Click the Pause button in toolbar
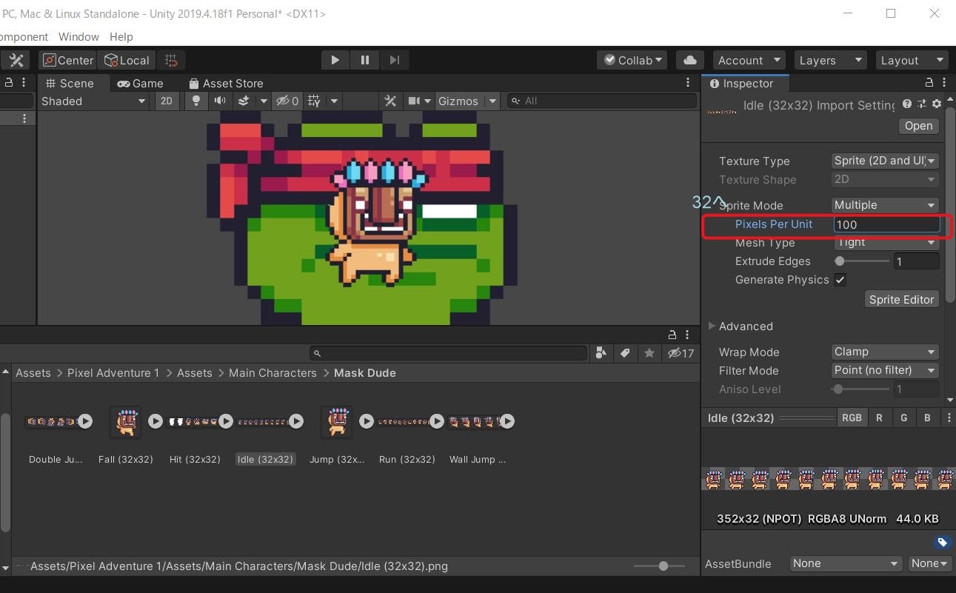This screenshot has width=956, height=593. pyautogui.click(x=364, y=60)
